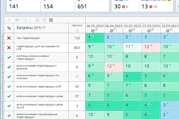179x119 pixels.
Task: Open query search via magnifier next to Запросы
Action: coord(44,27)
